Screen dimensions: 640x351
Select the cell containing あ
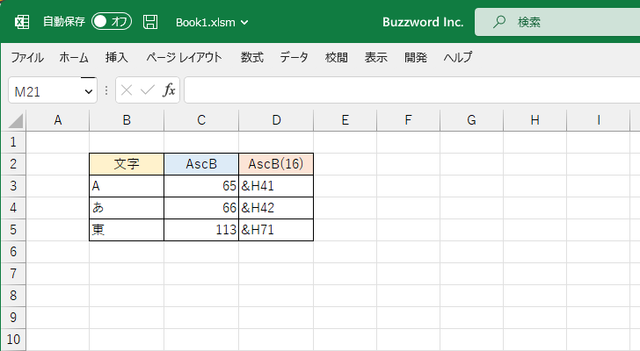[127, 208]
